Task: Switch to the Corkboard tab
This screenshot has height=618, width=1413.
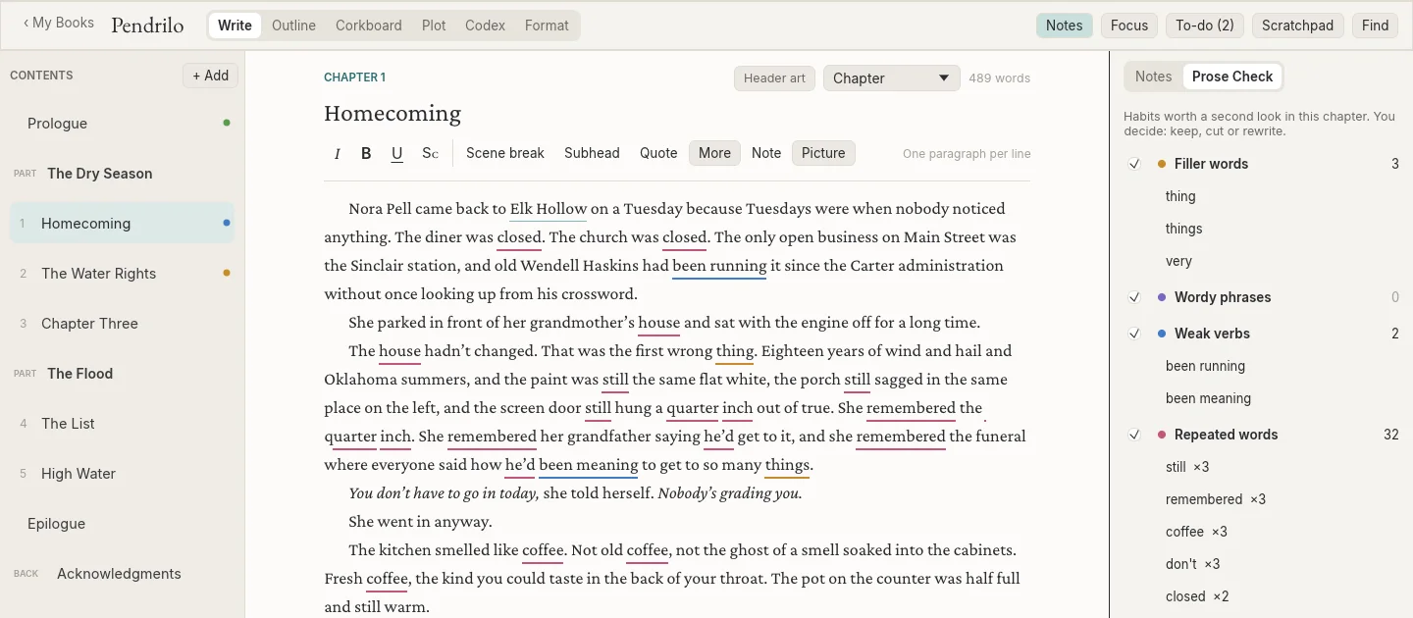Action: (x=369, y=26)
